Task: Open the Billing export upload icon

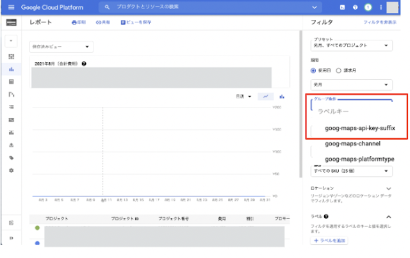Action: [x=12, y=145]
